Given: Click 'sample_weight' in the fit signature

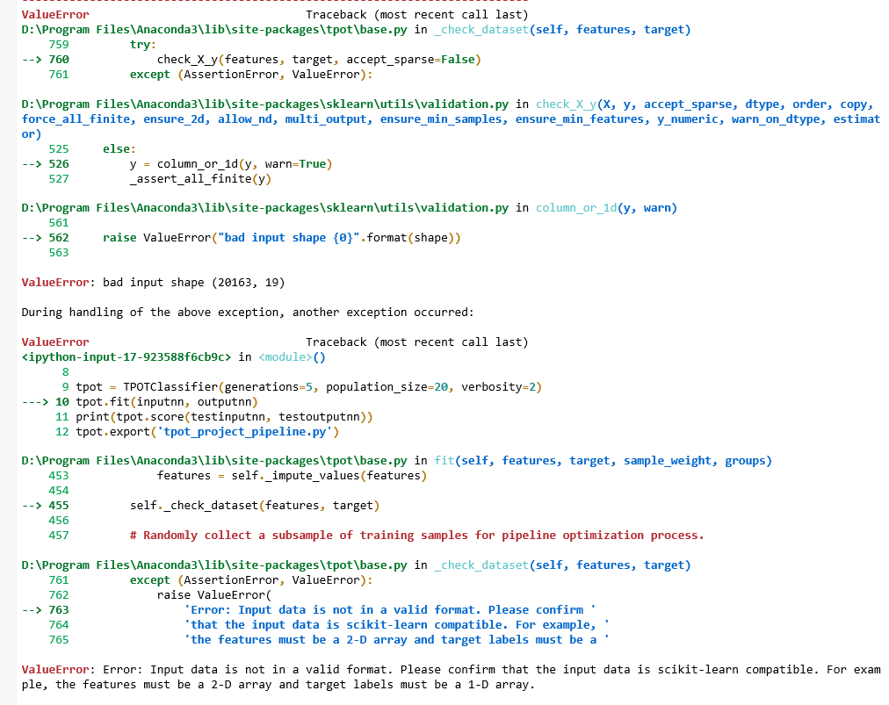Looking at the screenshot, I should (668, 461).
